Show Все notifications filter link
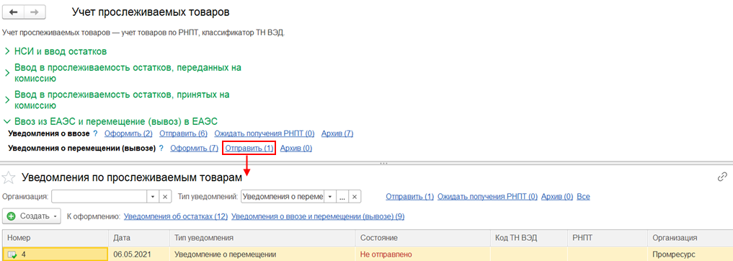This screenshot has width=733, height=261. tap(583, 197)
